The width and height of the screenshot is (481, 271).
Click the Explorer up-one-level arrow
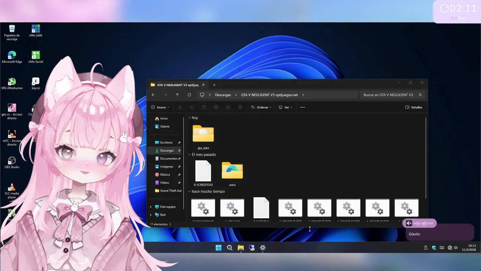coord(177,95)
